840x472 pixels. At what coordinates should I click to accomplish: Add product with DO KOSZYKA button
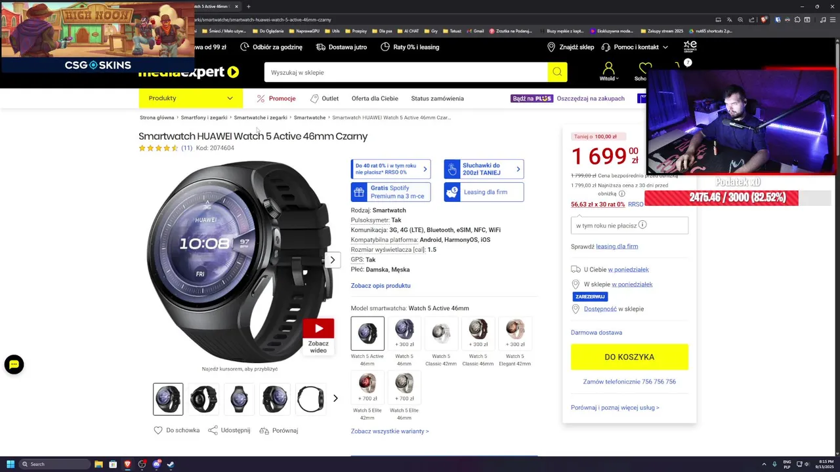629,357
